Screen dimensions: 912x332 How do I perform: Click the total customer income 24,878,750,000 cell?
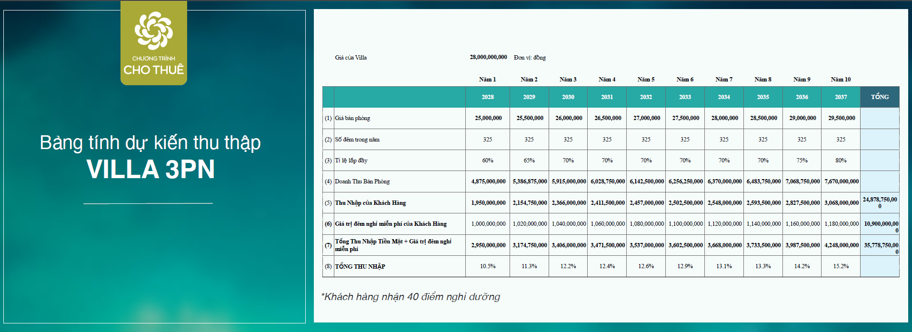[x=880, y=203]
